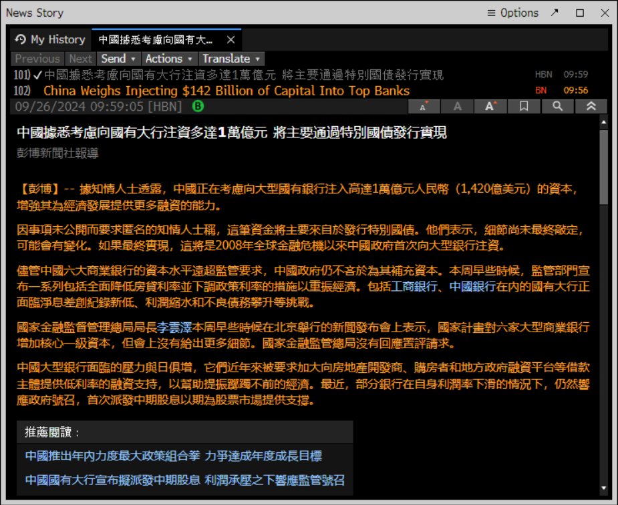Open the Options menu
The width and height of the screenshot is (618, 505).
512,13
